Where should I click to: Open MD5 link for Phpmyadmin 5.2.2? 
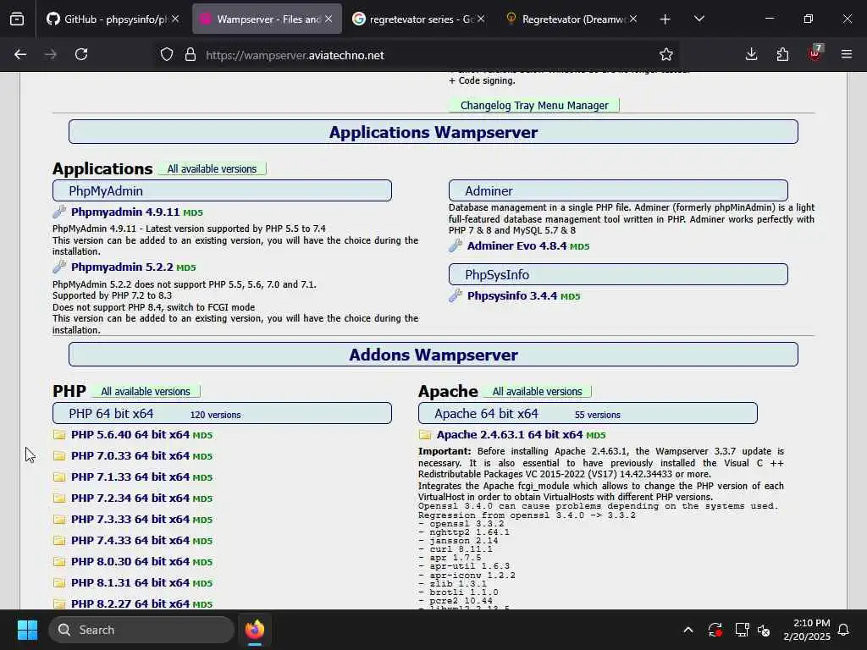pyautogui.click(x=185, y=268)
